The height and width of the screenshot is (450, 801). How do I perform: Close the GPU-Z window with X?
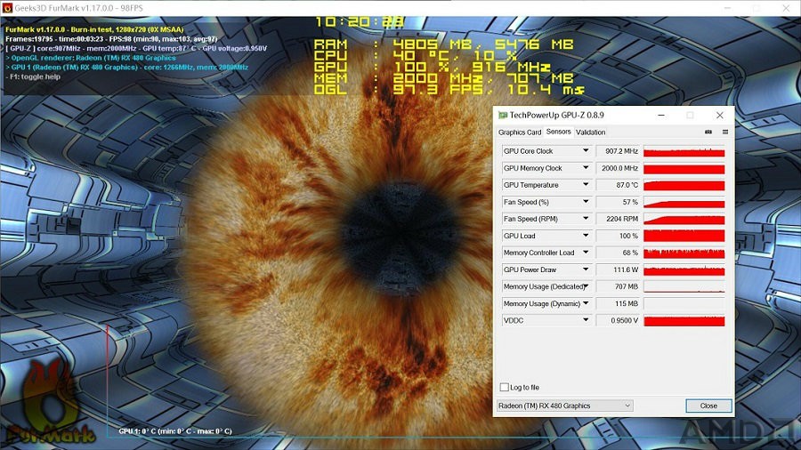(x=720, y=116)
